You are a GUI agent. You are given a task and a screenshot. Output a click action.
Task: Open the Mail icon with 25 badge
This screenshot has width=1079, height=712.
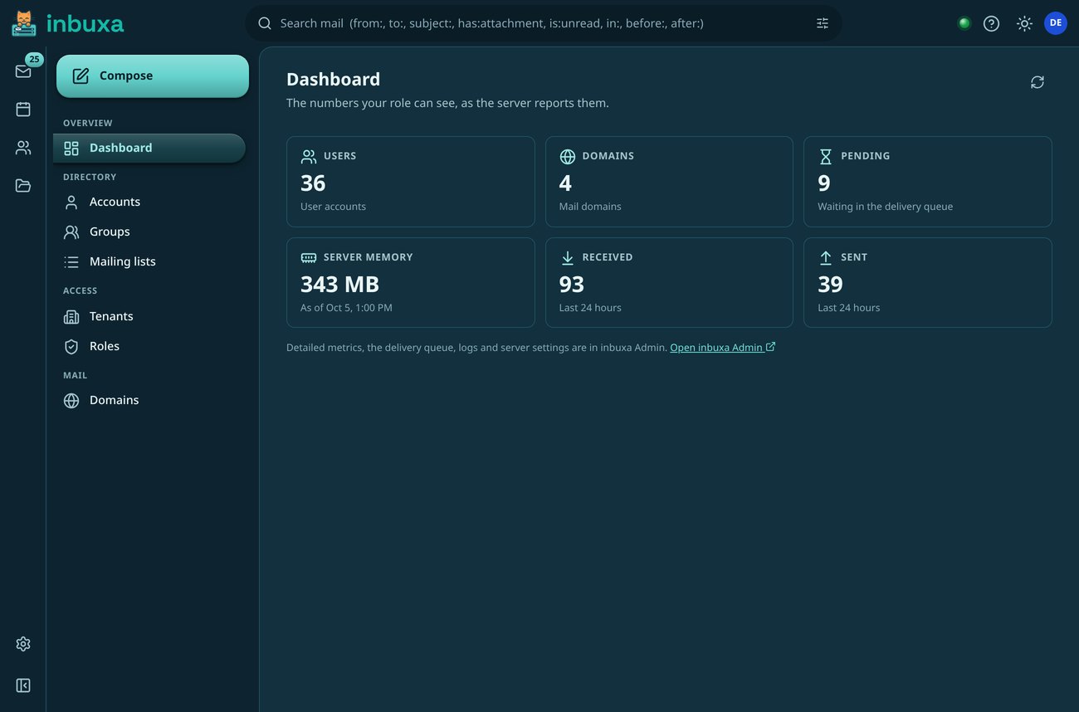[23, 71]
